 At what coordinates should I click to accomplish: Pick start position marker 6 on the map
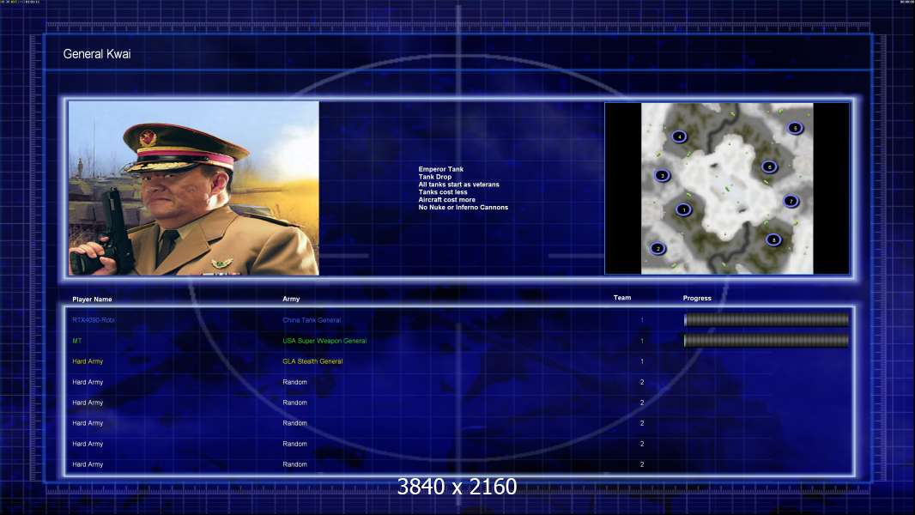[x=770, y=167]
